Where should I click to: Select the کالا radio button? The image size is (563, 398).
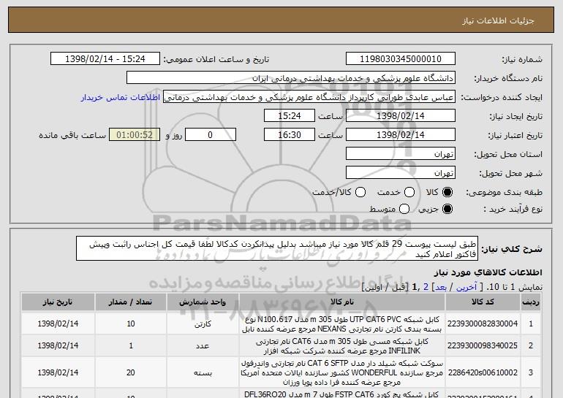[x=447, y=192]
